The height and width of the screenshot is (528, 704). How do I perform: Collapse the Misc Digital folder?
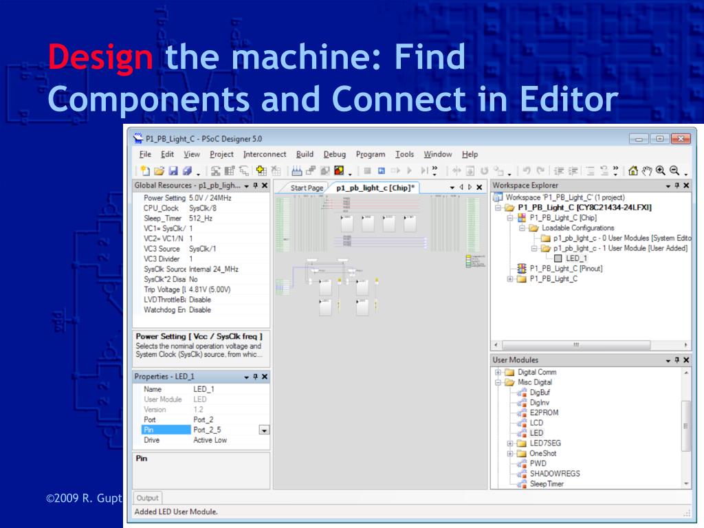[498, 382]
